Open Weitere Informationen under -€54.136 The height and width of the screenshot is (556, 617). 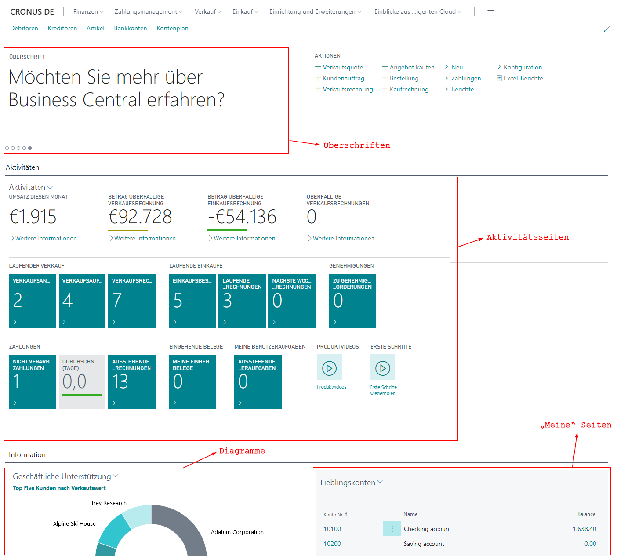pyautogui.click(x=242, y=238)
